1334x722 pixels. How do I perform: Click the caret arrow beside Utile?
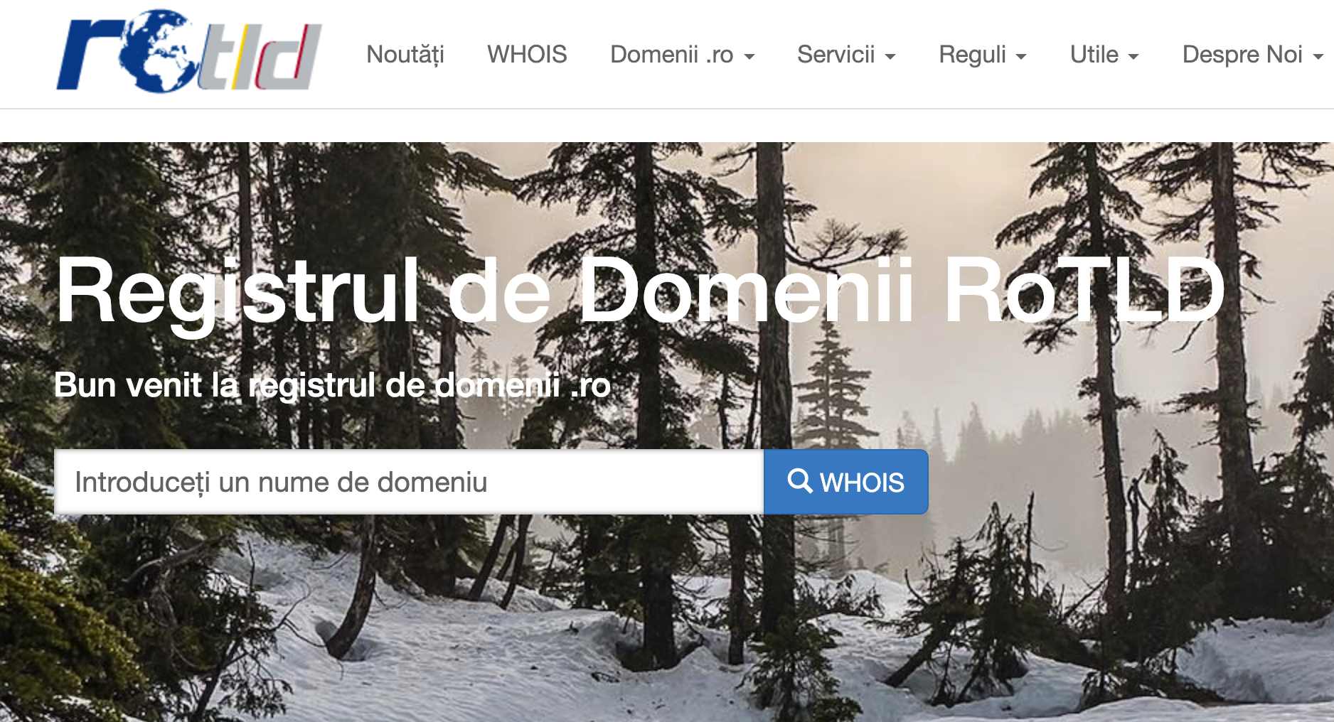point(1133,57)
